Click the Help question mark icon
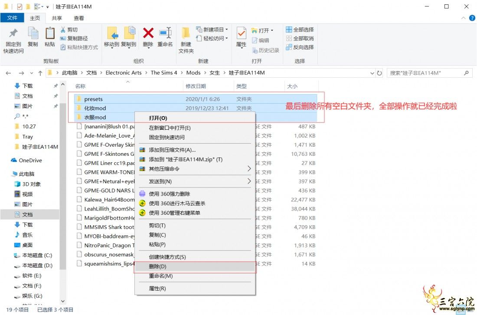 [x=472, y=18]
